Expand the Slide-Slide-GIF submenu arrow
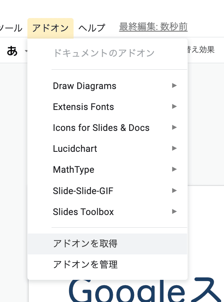 coord(174,190)
